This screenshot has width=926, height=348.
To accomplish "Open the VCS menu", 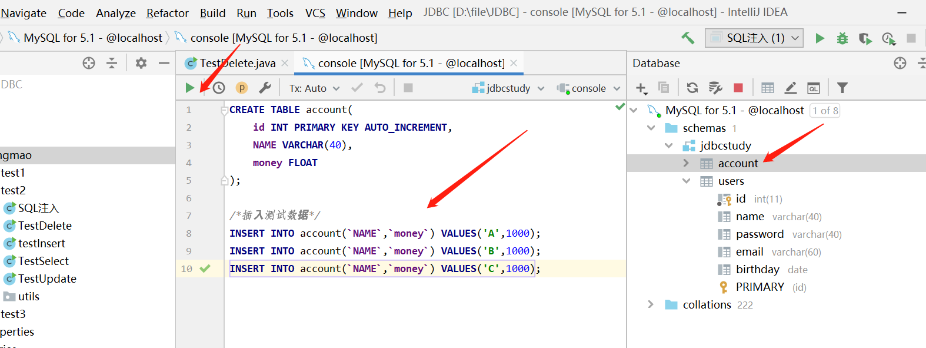I will point(315,13).
